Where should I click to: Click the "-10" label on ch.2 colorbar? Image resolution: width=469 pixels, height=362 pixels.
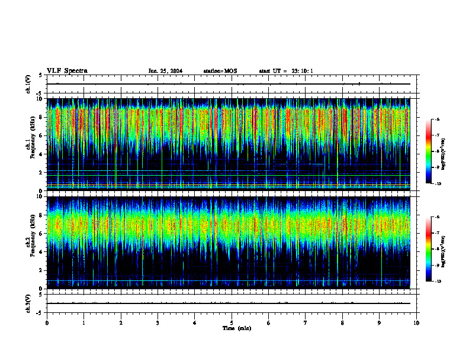pyautogui.click(x=438, y=282)
